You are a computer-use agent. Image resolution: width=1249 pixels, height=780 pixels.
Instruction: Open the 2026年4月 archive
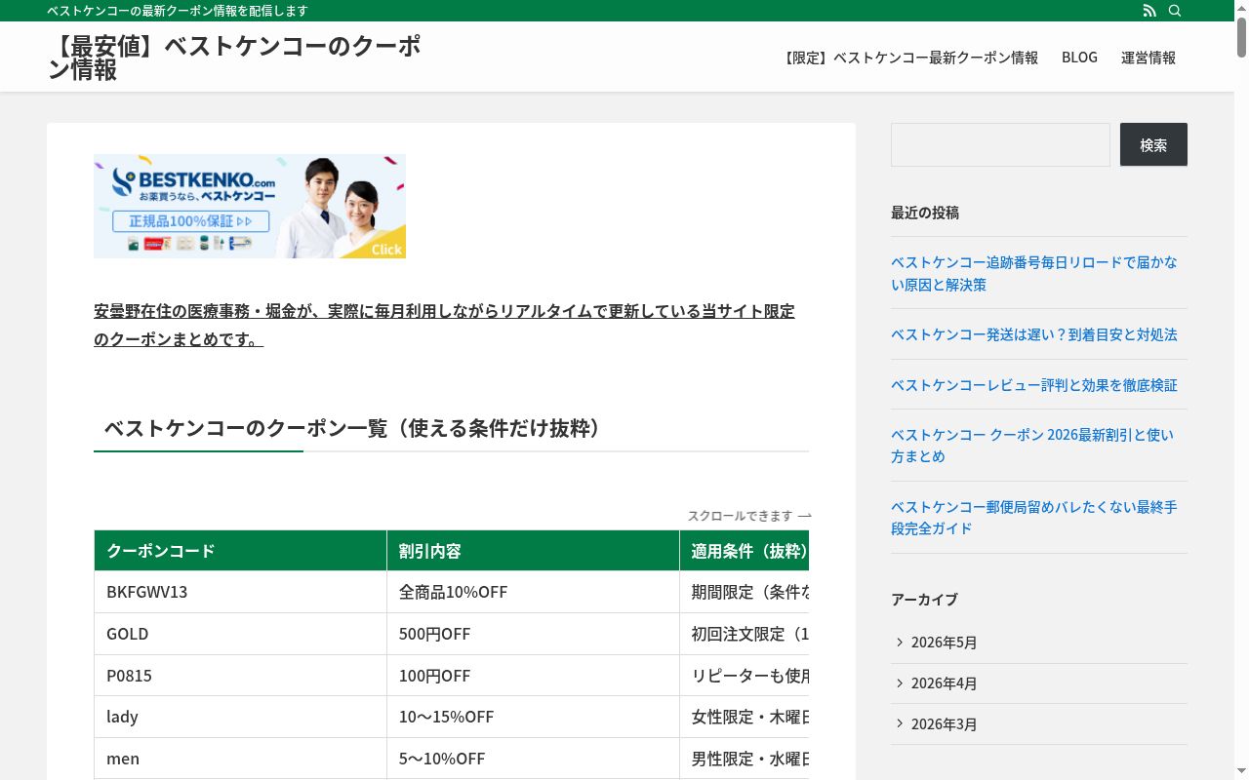click(x=944, y=683)
